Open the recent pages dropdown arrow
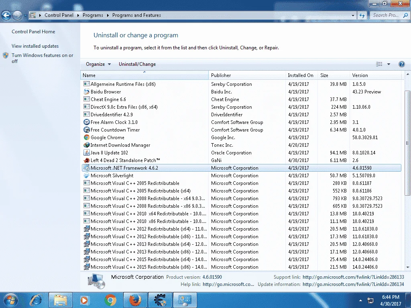Viewport: 411px width, 308px height. click(x=25, y=15)
